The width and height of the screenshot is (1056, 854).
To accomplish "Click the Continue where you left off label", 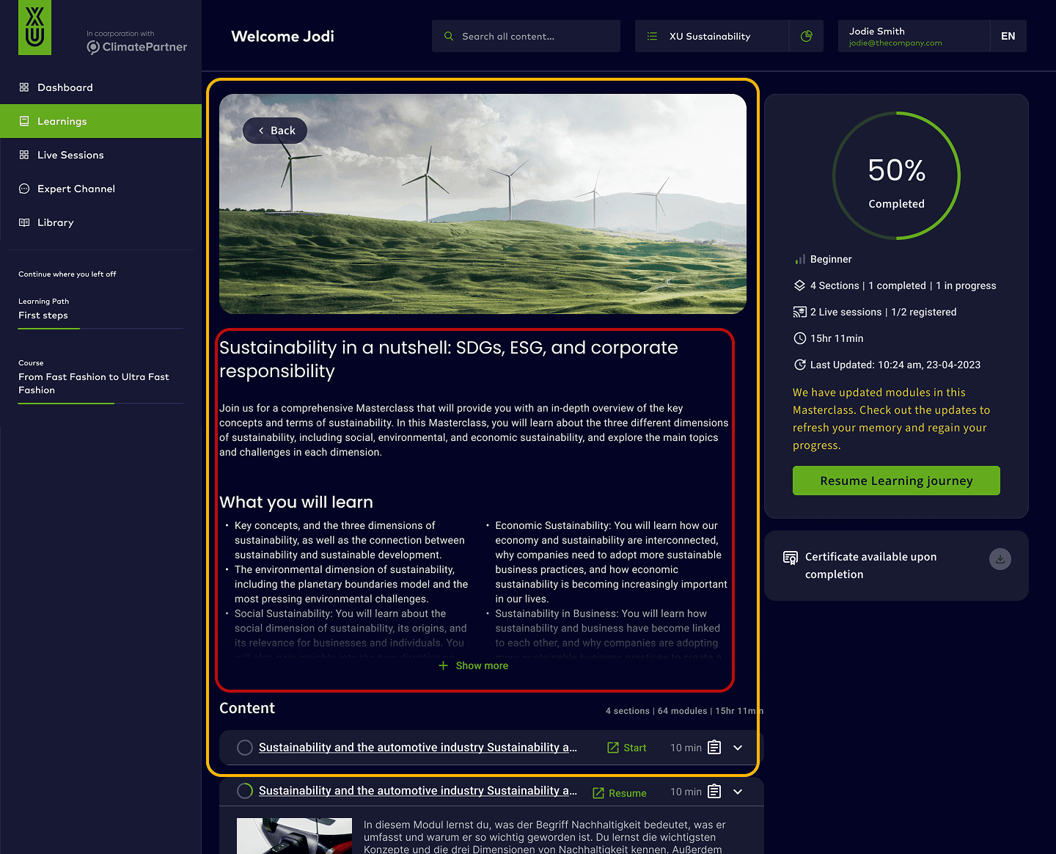I will coord(67,274).
